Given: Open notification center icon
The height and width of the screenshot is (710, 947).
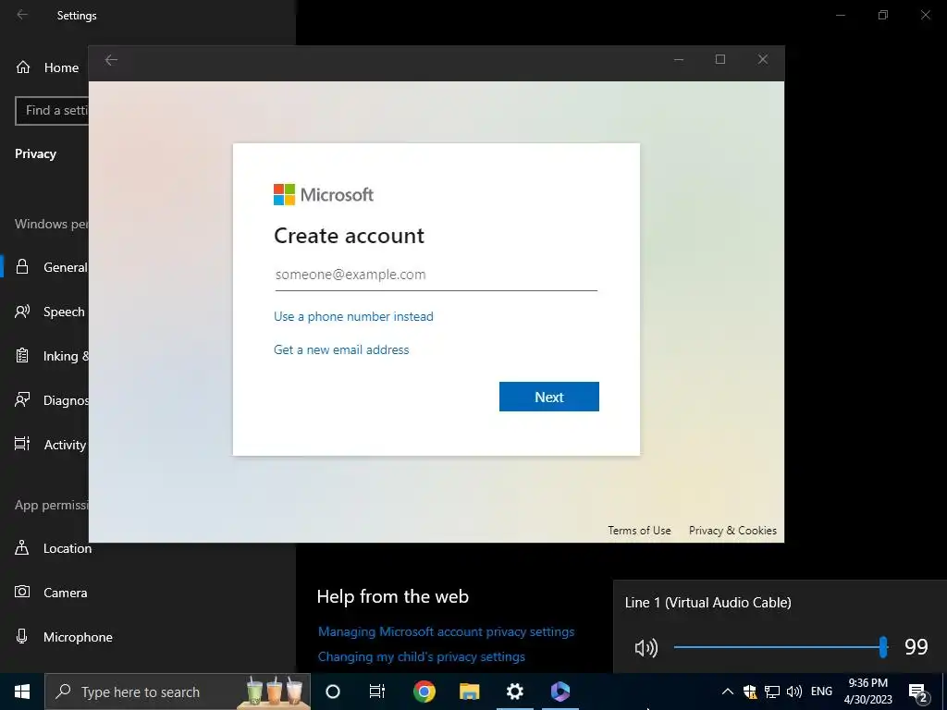Looking at the screenshot, I should click(918, 692).
